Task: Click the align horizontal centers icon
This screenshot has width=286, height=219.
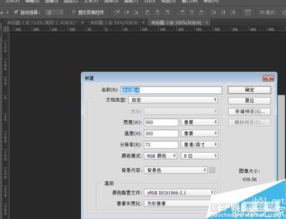Action: (x=157, y=13)
